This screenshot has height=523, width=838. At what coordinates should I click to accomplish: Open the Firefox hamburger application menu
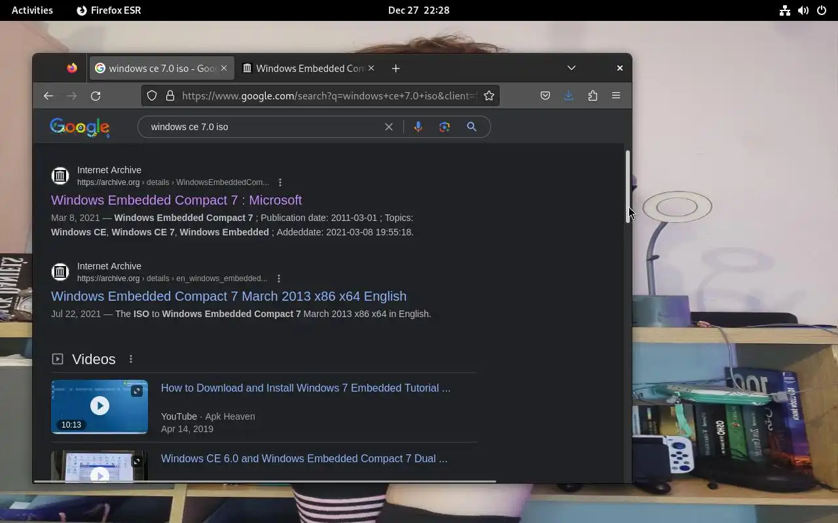coord(616,95)
